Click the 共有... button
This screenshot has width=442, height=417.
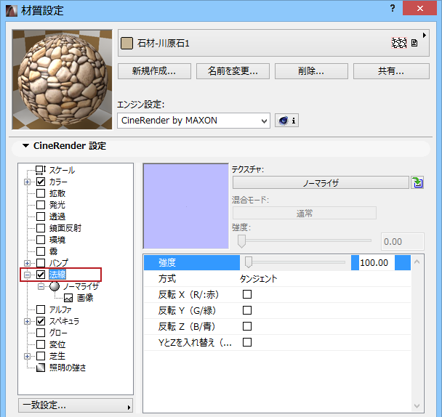point(391,71)
